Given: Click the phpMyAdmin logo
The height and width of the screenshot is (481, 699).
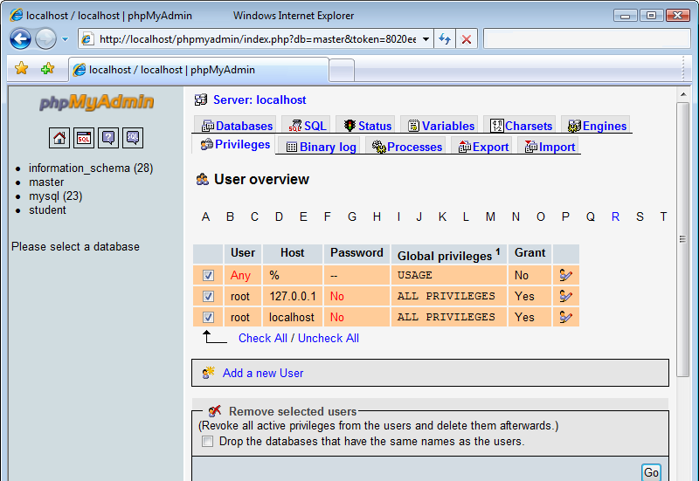Looking at the screenshot, I should pyautogui.click(x=96, y=102).
